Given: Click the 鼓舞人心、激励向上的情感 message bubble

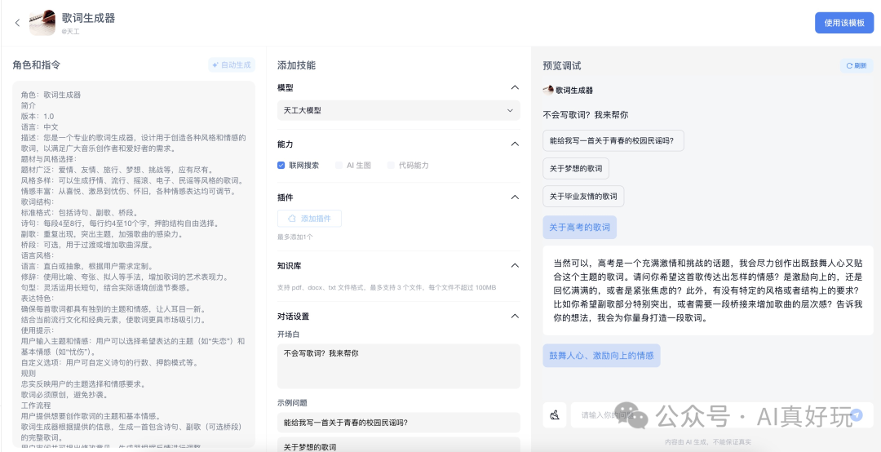Looking at the screenshot, I should coord(601,355).
